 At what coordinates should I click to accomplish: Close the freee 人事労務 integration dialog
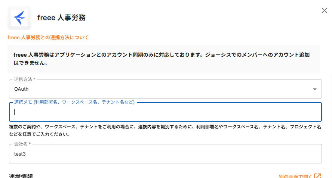tap(325, 10)
